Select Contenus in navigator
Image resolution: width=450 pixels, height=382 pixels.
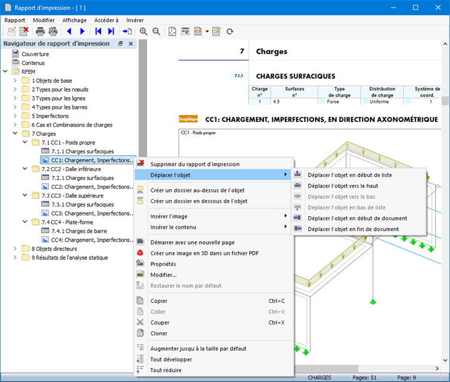click(x=33, y=63)
